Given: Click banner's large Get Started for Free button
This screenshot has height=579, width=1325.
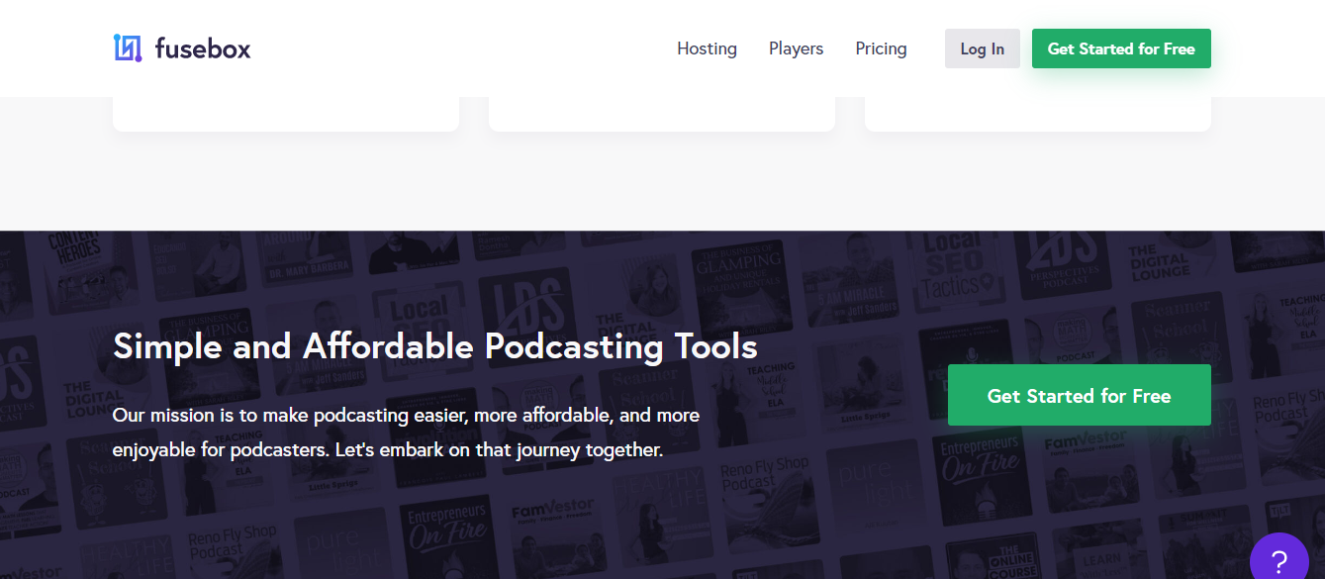Looking at the screenshot, I should point(1079,395).
